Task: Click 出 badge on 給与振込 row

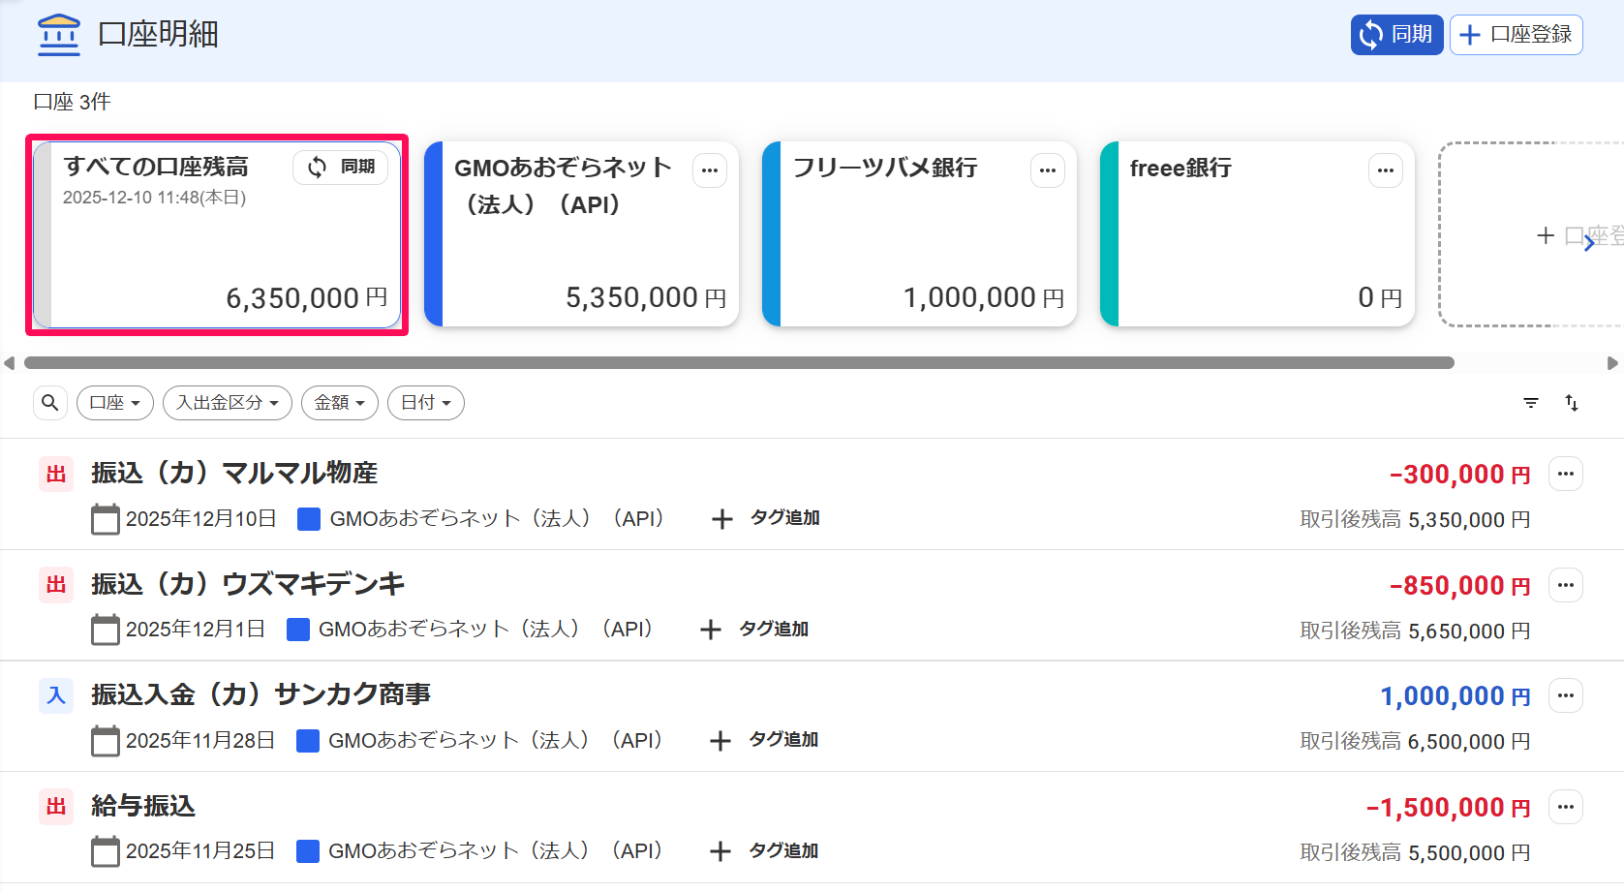Action: pos(56,807)
